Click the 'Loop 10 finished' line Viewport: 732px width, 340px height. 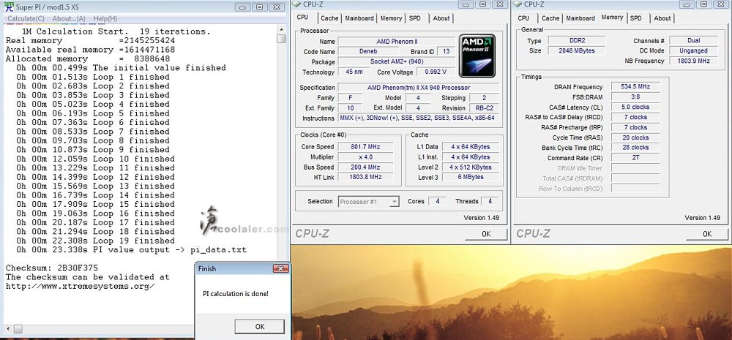pyautogui.click(x=95, y=159)
